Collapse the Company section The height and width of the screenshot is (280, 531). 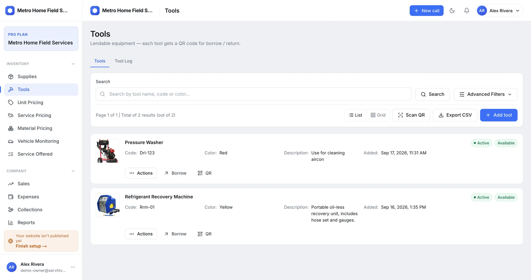click(x=73, y=171)
